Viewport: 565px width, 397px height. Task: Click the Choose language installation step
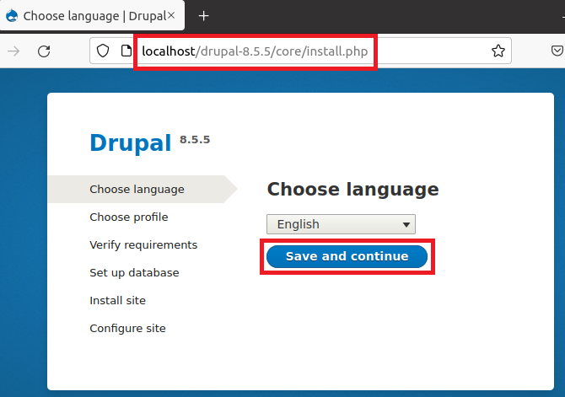click(137, 190)
